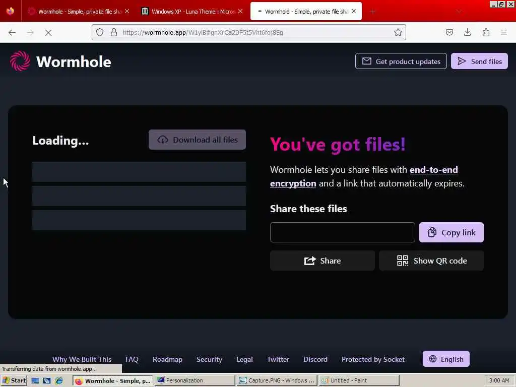Stop page loading with X button
This screenshot has width=516, height=387.
[x=48, y=32]
